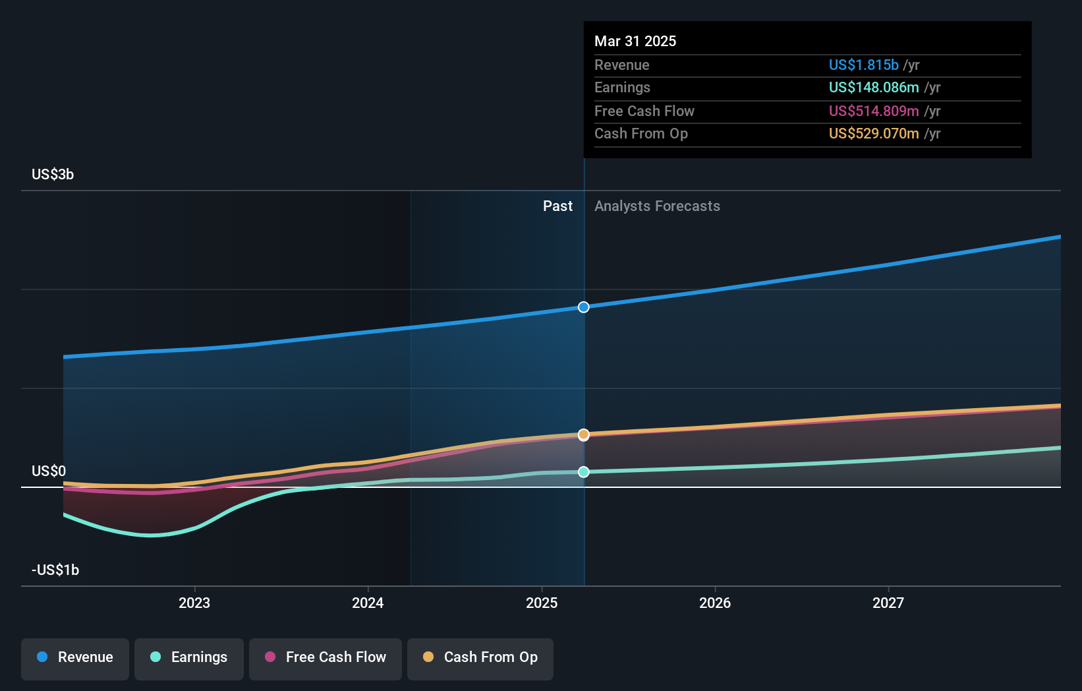1082x691 pixels.
Task: Click the blue Revenue legend dot
Action: (42, 657)
